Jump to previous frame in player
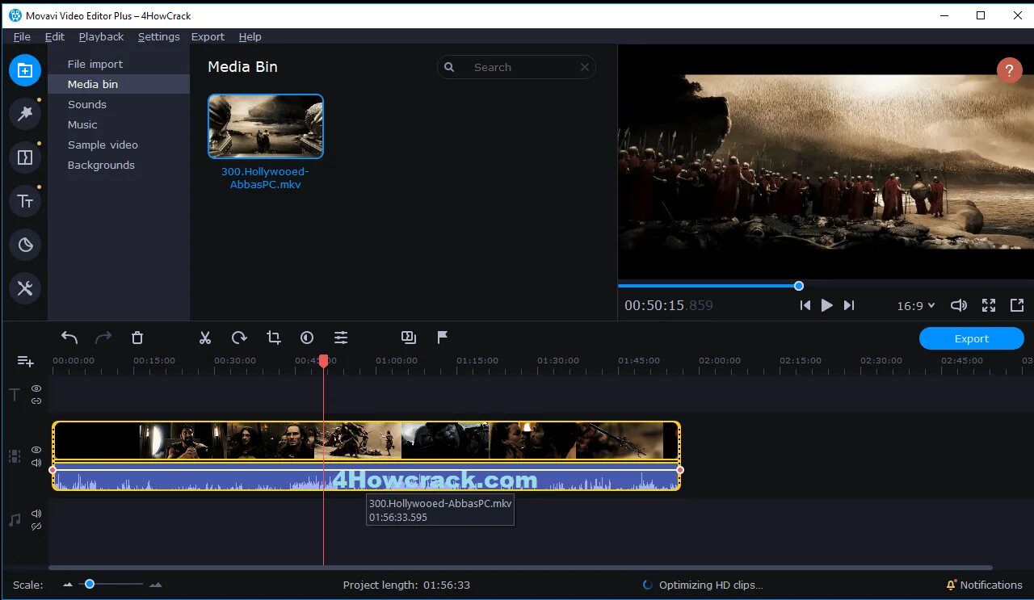 pyautogui.click(x=805, y=305)
